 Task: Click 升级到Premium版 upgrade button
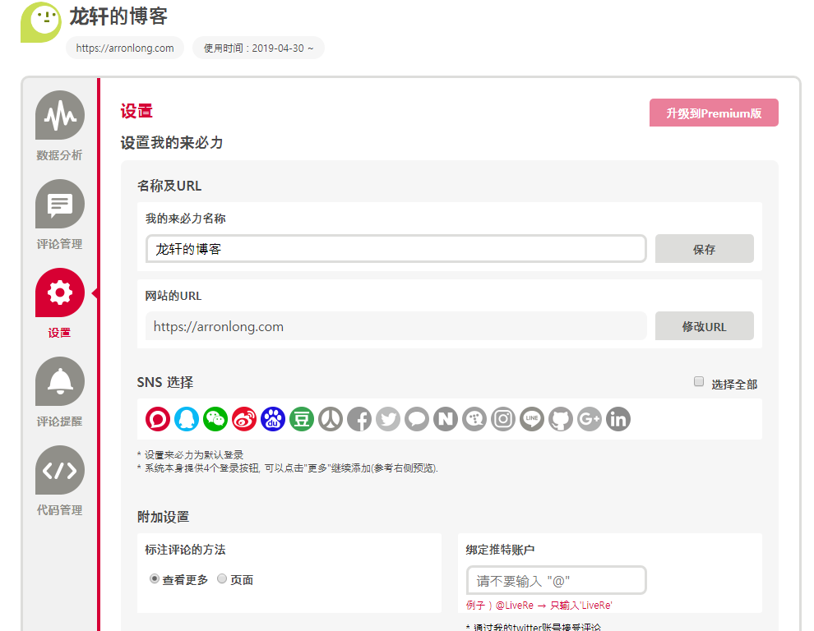tap(714, 113)
